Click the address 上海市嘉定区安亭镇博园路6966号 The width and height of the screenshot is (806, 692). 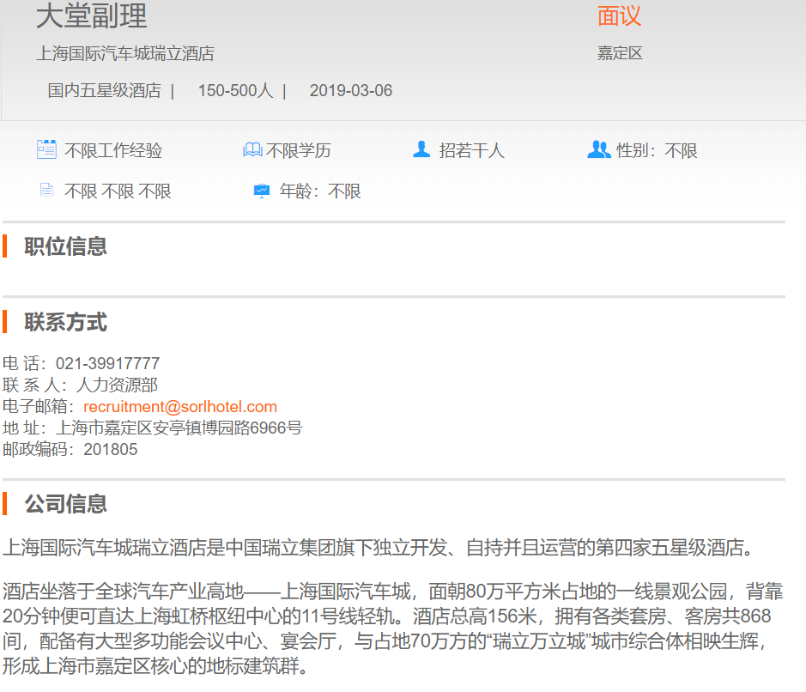pyautogui.click(x=179, y=428)
